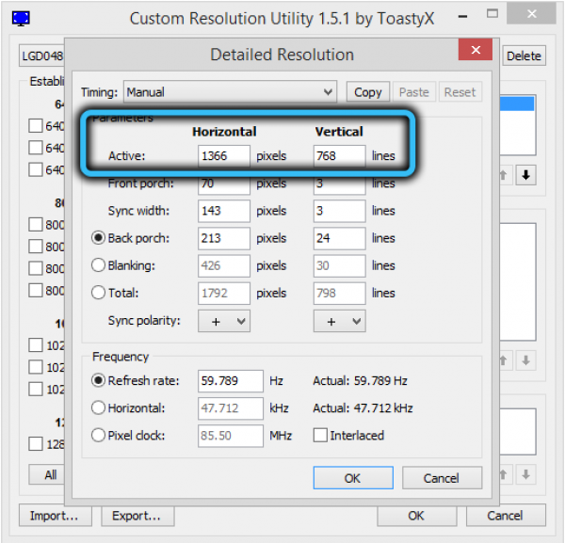
Task: Click the Vertical Blanking field 30
Action: (x=339, y=265)
